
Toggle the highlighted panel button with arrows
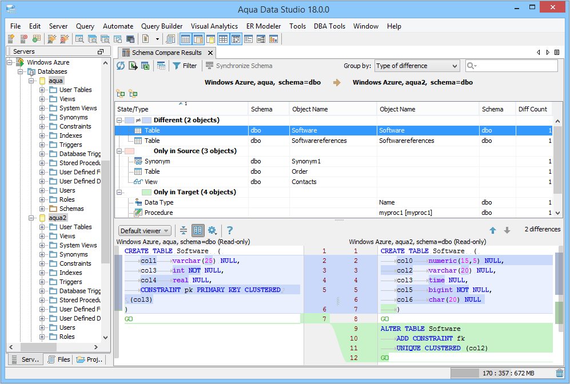click(x=236, y=39)
